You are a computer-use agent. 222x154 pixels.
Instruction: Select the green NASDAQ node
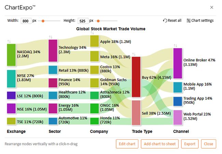(x=11, y=55)
